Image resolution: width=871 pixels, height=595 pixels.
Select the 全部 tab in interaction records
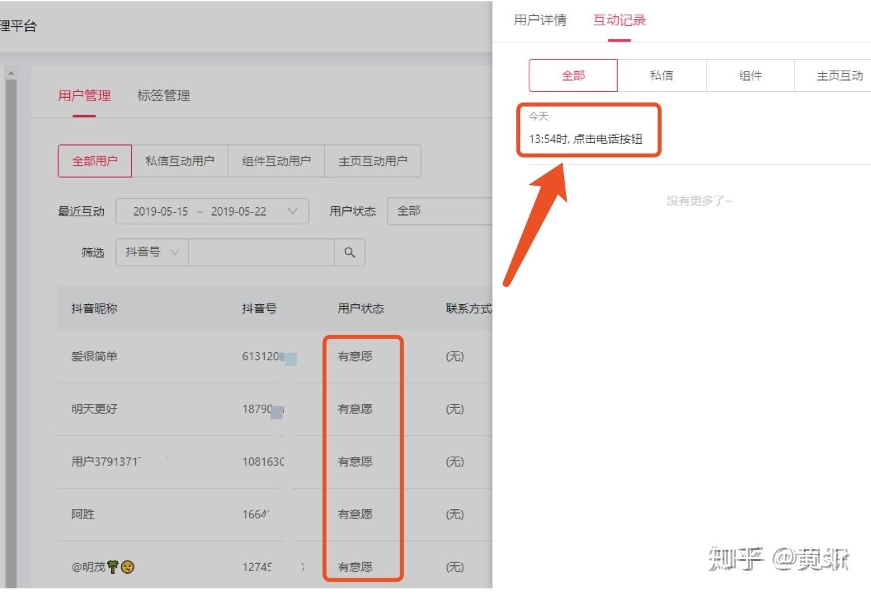pos(573,75)
